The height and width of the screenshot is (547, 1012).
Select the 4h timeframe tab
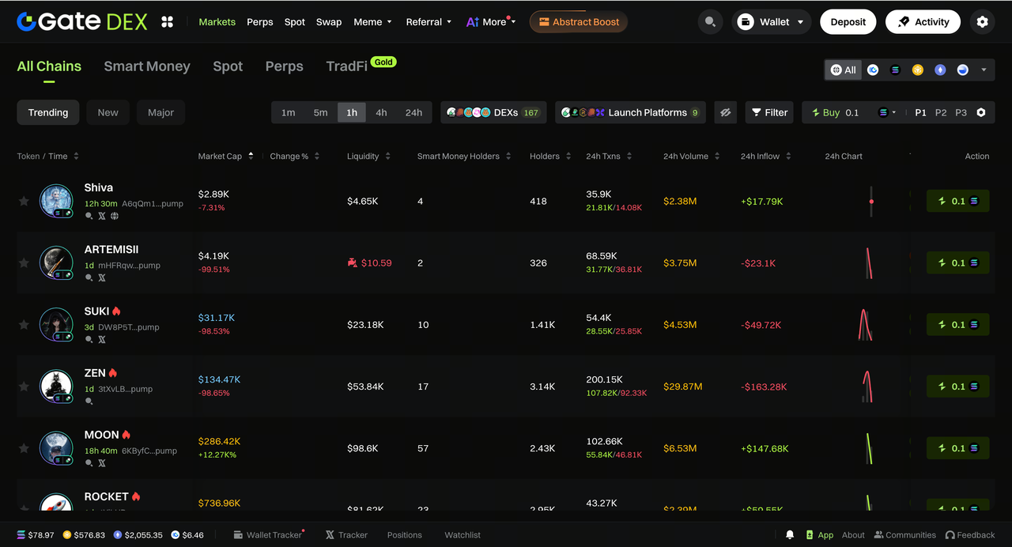click(381, 112)
